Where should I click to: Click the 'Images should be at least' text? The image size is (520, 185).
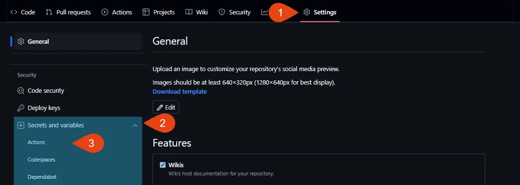244,82
